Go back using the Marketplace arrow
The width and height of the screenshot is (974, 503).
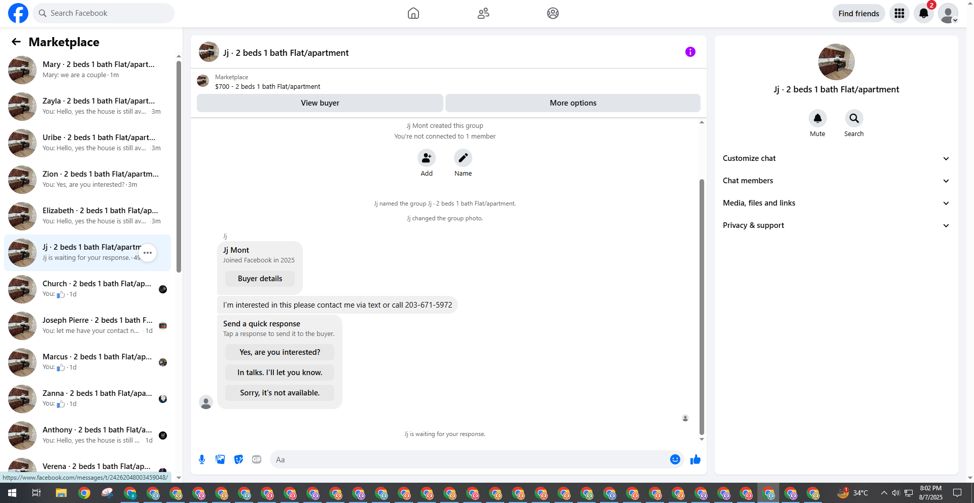coord(16,42)
